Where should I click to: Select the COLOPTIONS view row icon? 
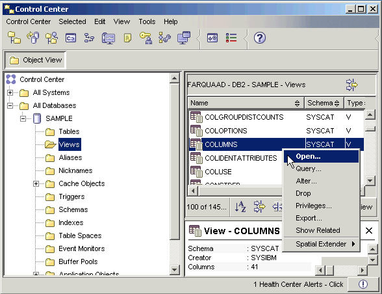[196, 131]
